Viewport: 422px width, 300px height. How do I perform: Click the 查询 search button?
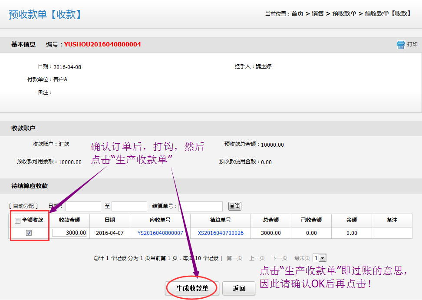tap(235, 206)
